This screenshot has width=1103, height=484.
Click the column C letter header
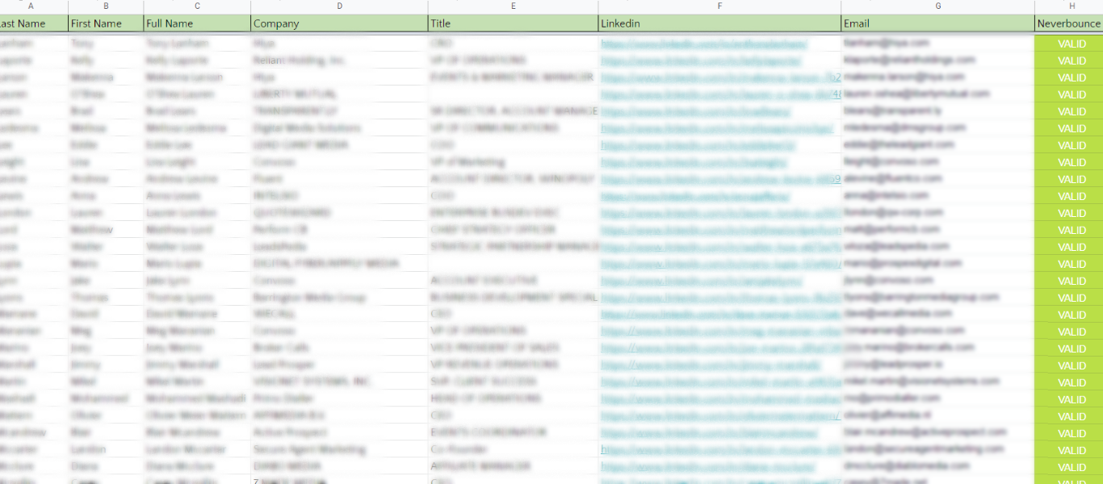(197, 6)
